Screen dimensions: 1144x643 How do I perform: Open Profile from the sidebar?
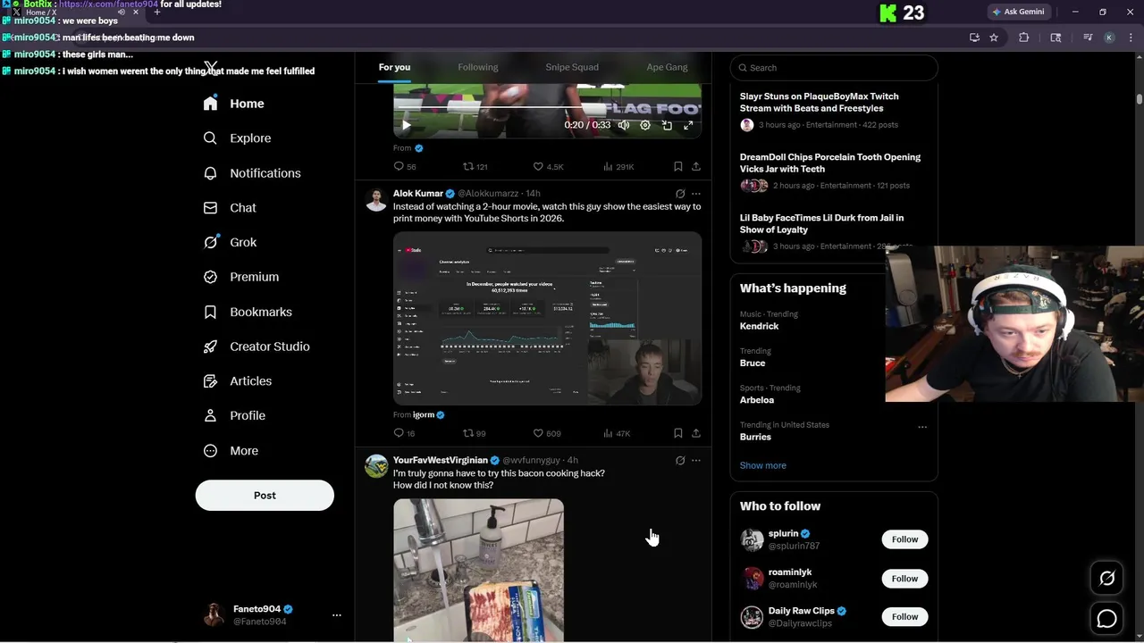[x=234, y=416]
